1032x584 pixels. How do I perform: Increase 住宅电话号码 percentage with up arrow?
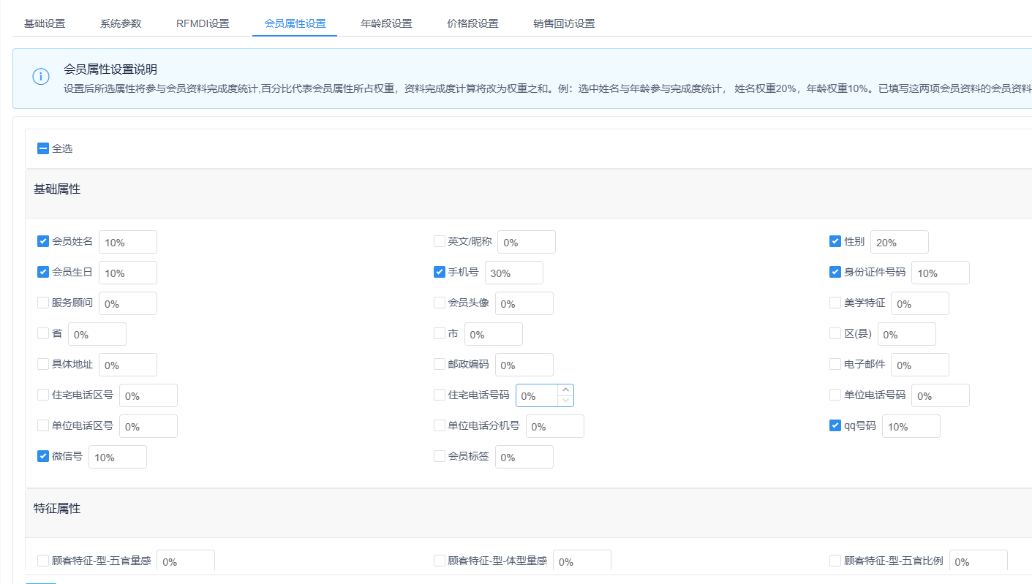(x=565, y=390)
